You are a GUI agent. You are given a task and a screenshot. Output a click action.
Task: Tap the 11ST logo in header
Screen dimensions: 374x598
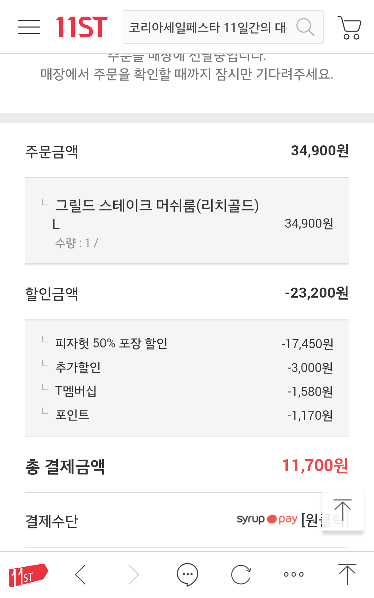[82, 27]
